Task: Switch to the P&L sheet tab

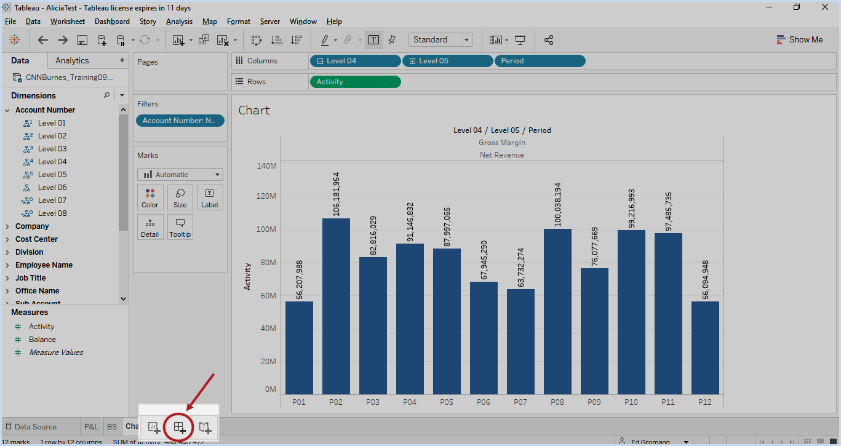Action: 91,426
